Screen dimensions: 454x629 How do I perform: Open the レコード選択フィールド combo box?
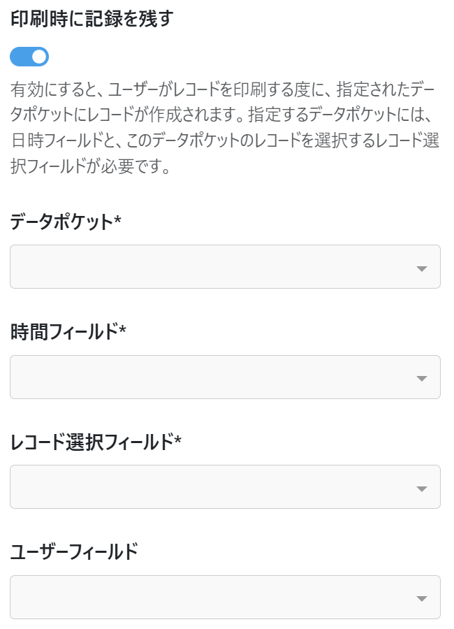click(225, 486)
